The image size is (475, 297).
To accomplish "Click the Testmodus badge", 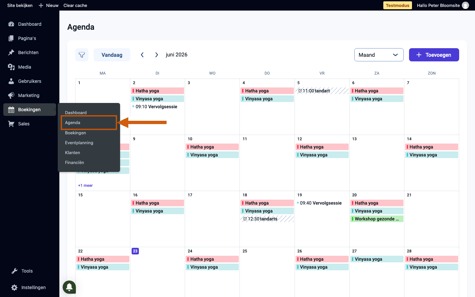I will click(397, 5).
